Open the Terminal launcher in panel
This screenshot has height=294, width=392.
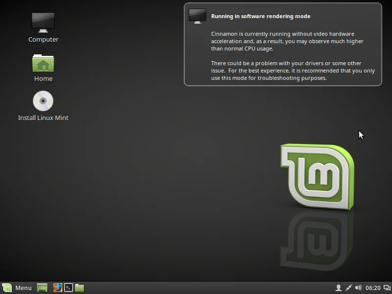(69, 288)
